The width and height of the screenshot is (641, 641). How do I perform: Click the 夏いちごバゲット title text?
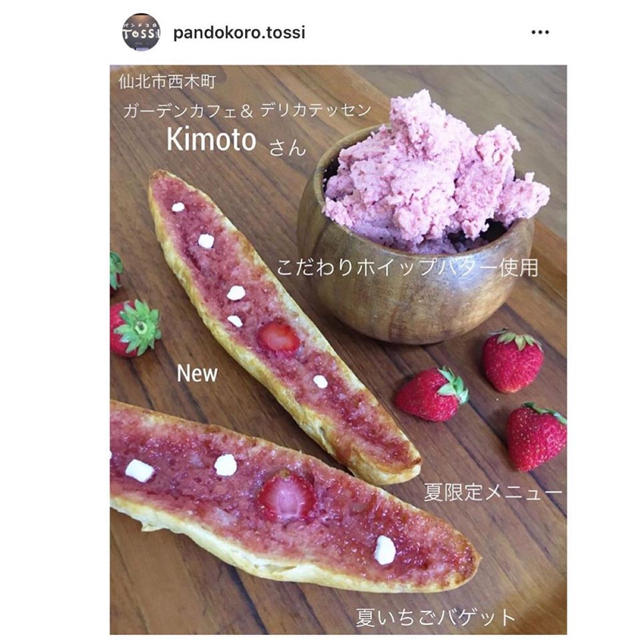435,617
